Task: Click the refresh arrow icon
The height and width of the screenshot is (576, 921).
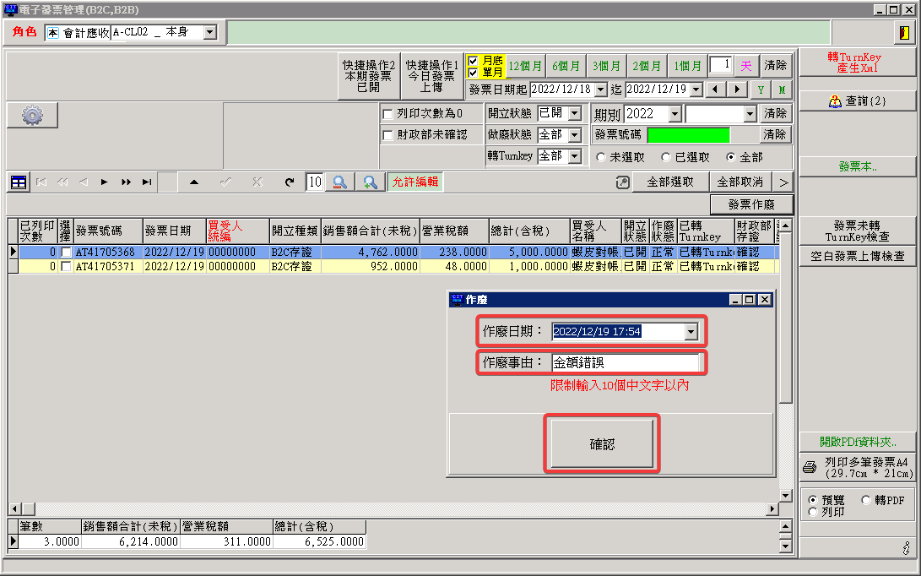Action: [x=290, y=182]
